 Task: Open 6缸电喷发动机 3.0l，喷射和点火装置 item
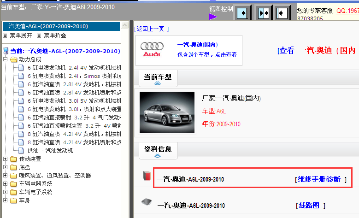(x=74, y=109)
